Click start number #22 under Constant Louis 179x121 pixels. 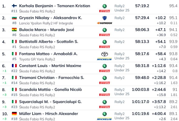[14, 71]
